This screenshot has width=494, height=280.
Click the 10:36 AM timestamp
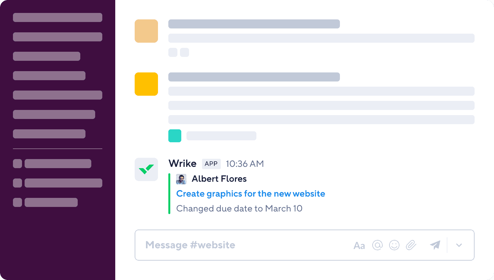tap(245, 164)
